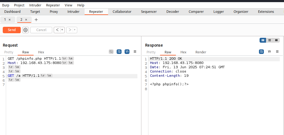The height and width of the screenshot is (135, 284).
Task: Switch Response view to Render
Action: (x=201, y=52)
